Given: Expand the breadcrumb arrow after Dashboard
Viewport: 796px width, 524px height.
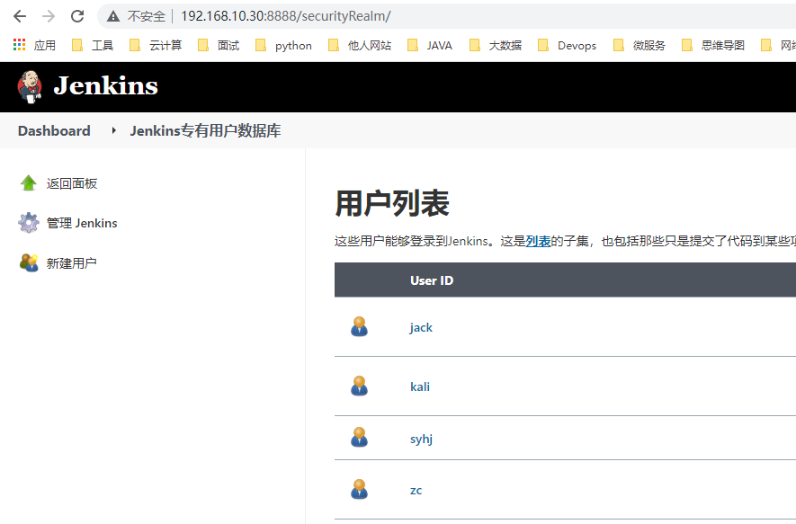Looking at the screenshot, I should (113, 131).
